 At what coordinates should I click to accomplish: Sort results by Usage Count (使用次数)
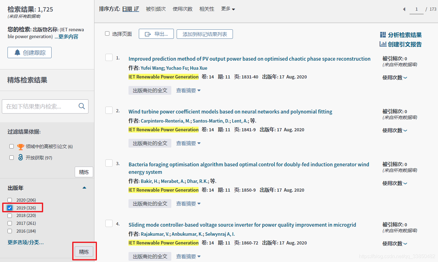[x=183, y=9]
